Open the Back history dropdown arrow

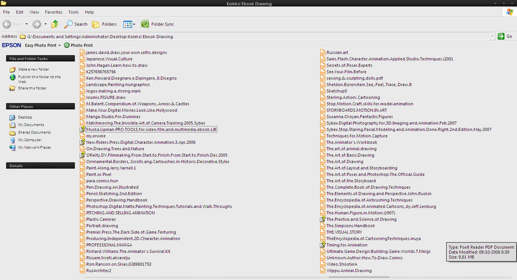click(27, 24)
